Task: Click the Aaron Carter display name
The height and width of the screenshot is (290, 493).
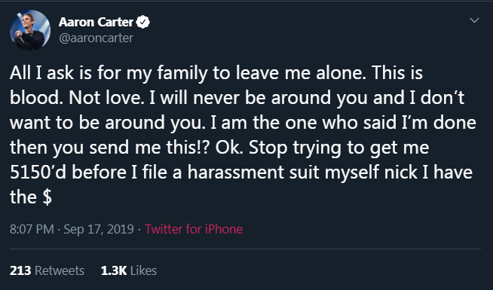Action: (96, 22)
